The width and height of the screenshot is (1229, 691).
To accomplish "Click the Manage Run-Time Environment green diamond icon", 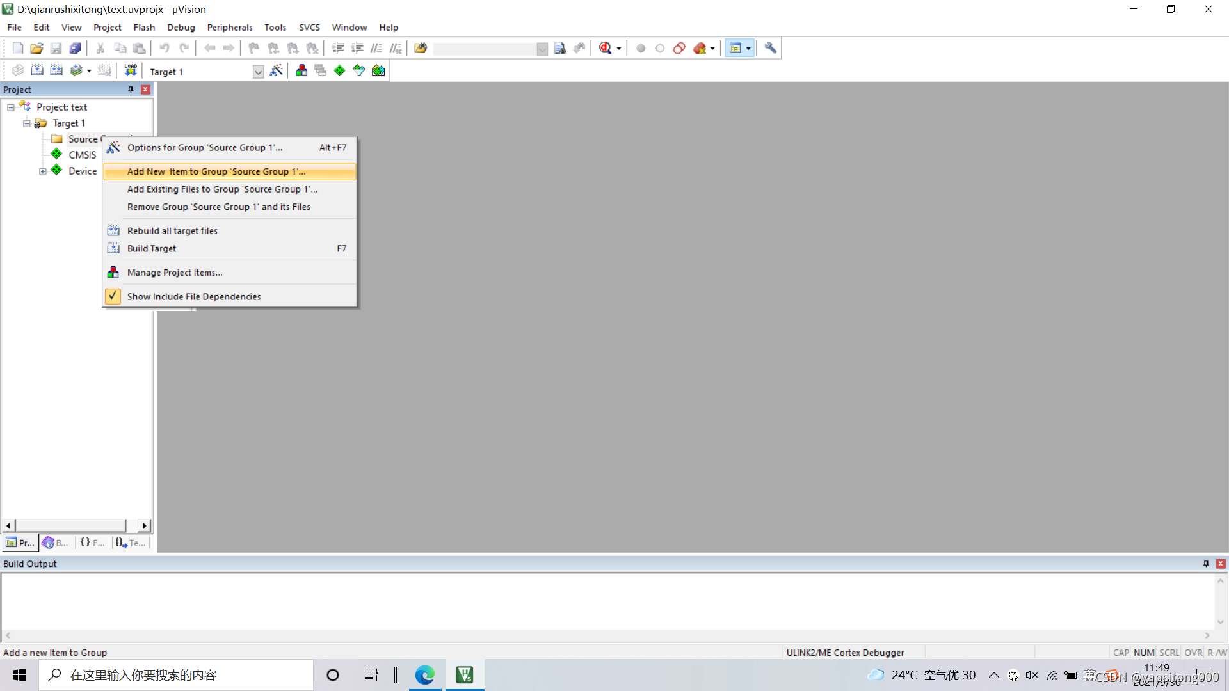I will pyautogui.click(x=340, y=70).
